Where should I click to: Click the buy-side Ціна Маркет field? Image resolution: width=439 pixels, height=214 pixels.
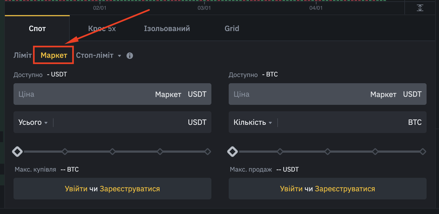112,94
